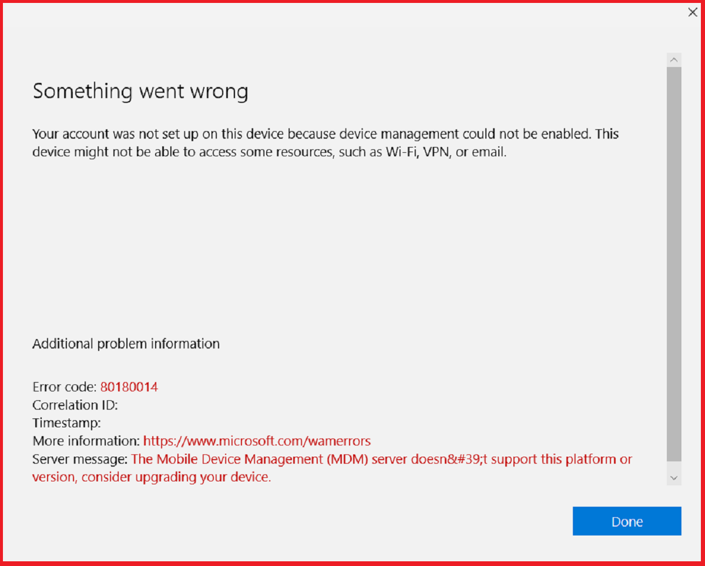705x566 pixels.
Task: Click the scrollbar down arrow
Action: click(x=674, y=478)
